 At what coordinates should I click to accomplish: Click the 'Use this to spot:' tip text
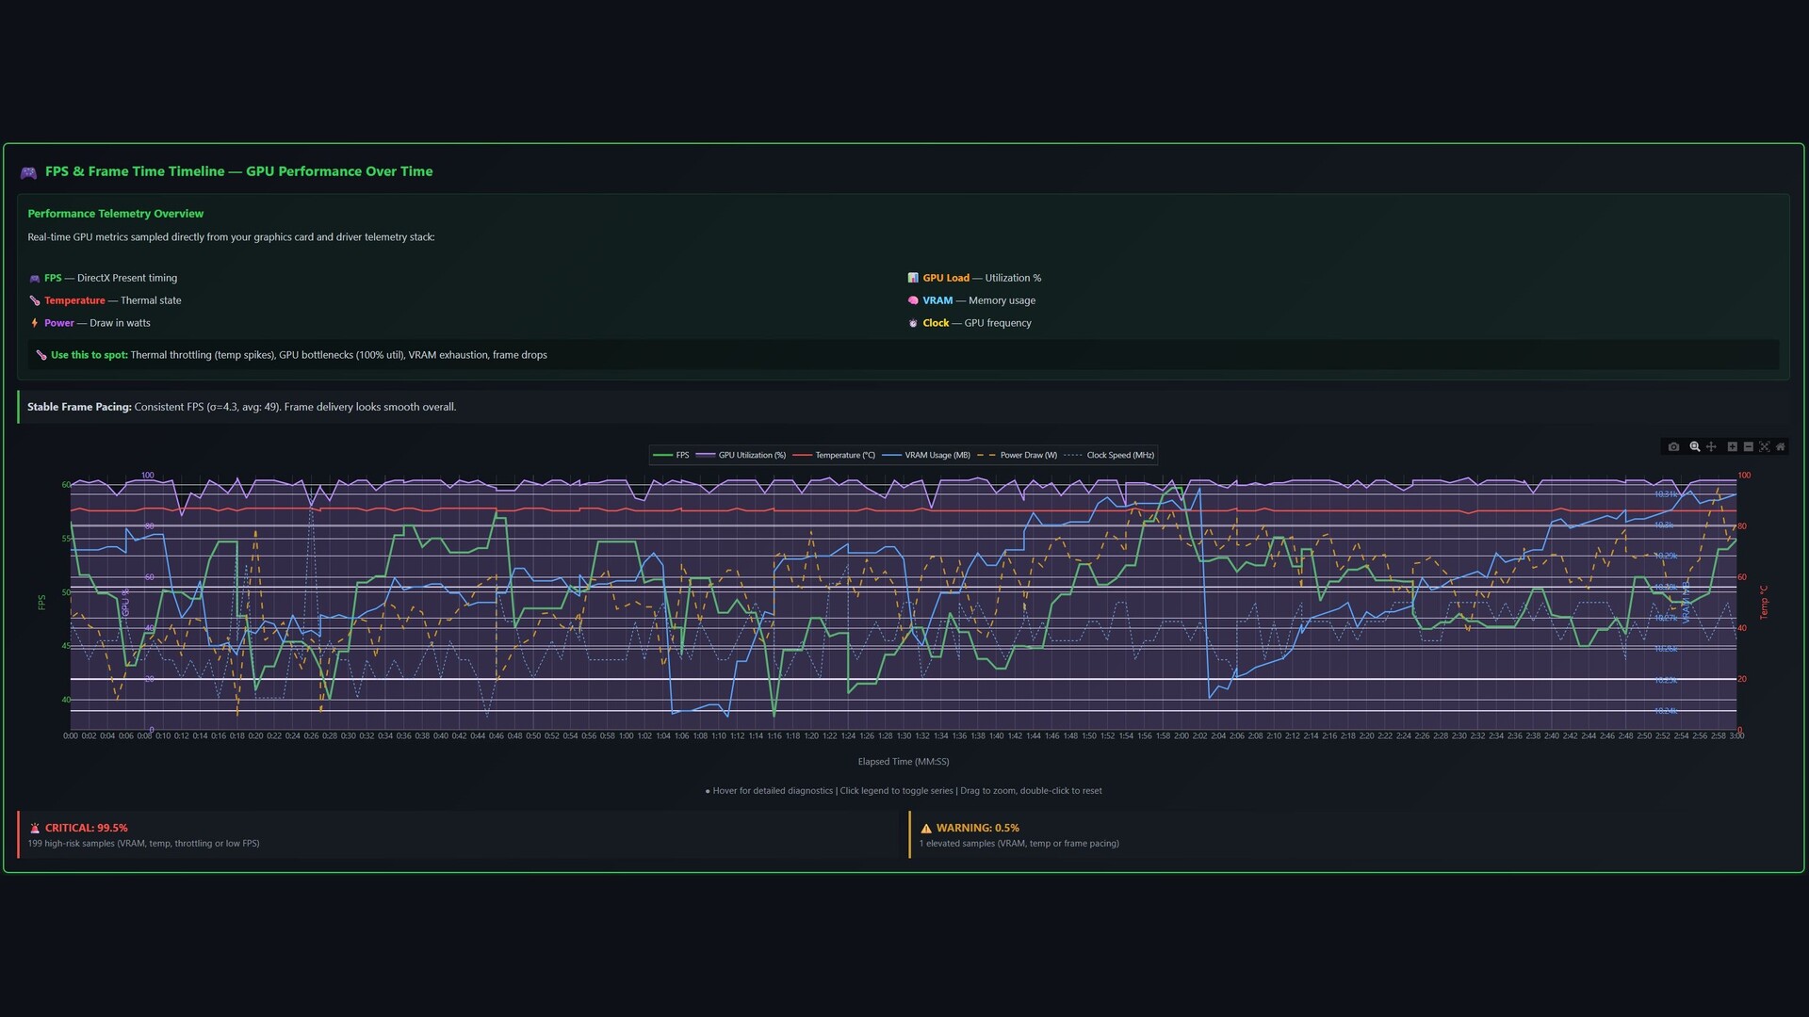(90, 355)
